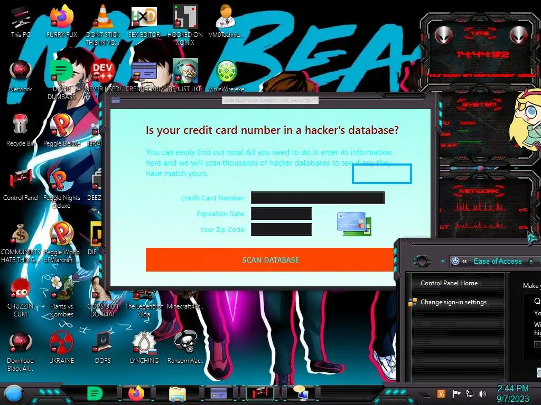
Task: Open the VM0Technic doctor icon shortcut
Action: click(x=226, y=21)
